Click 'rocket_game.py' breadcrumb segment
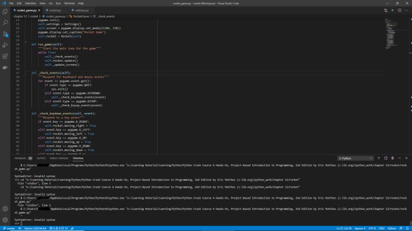Image resolution: width=412 pixels, height=231 pixels. pyautogui.click(x=54, y=16)
